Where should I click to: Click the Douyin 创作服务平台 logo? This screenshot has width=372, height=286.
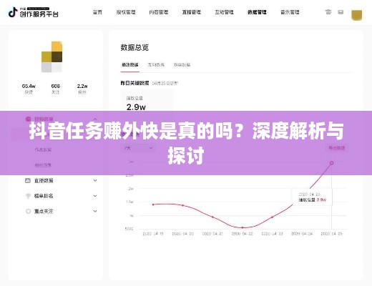tap(33, 12)
